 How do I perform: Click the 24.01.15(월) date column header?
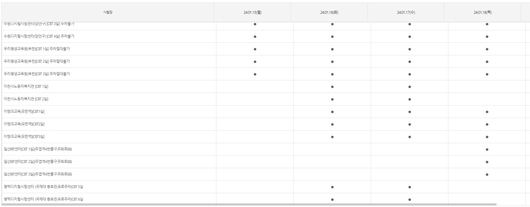pyautogui.click(x=252, y=12)
